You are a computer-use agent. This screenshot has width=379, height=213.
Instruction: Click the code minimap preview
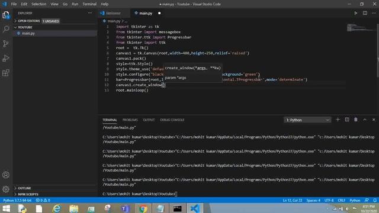tap(361, 28)
